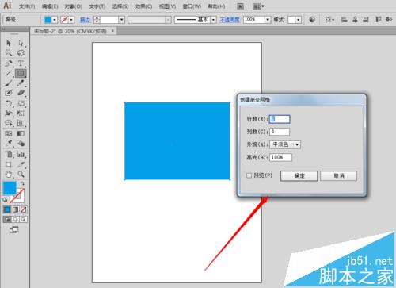396x288 pixels.
Task: Switch paint mode to Color
Action: [x=7, y=209]
